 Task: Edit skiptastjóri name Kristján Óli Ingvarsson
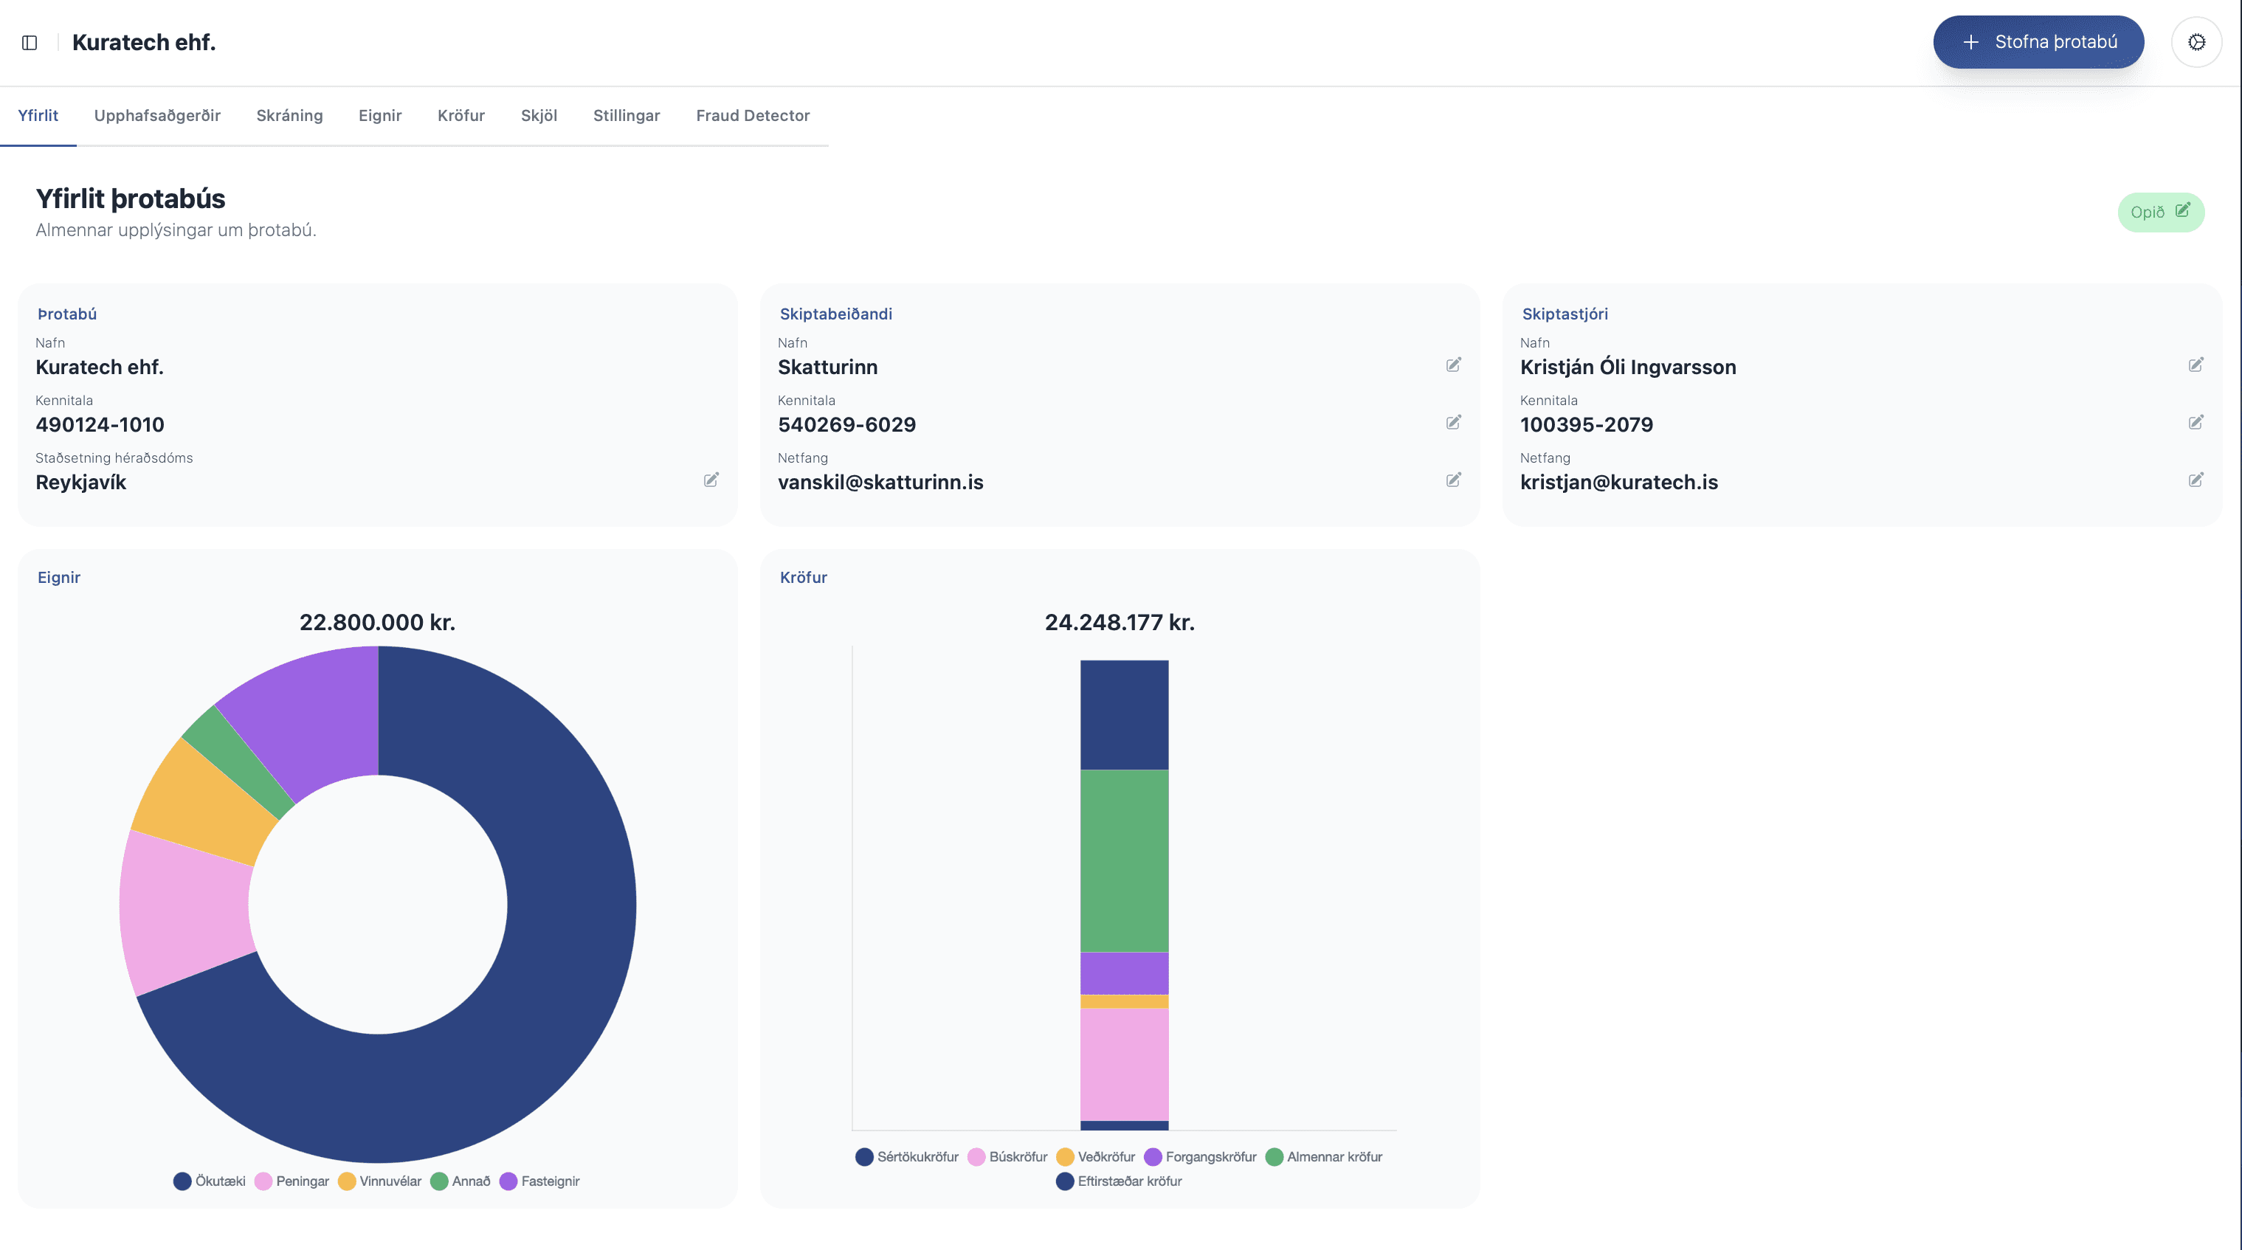pos(2197,365)
